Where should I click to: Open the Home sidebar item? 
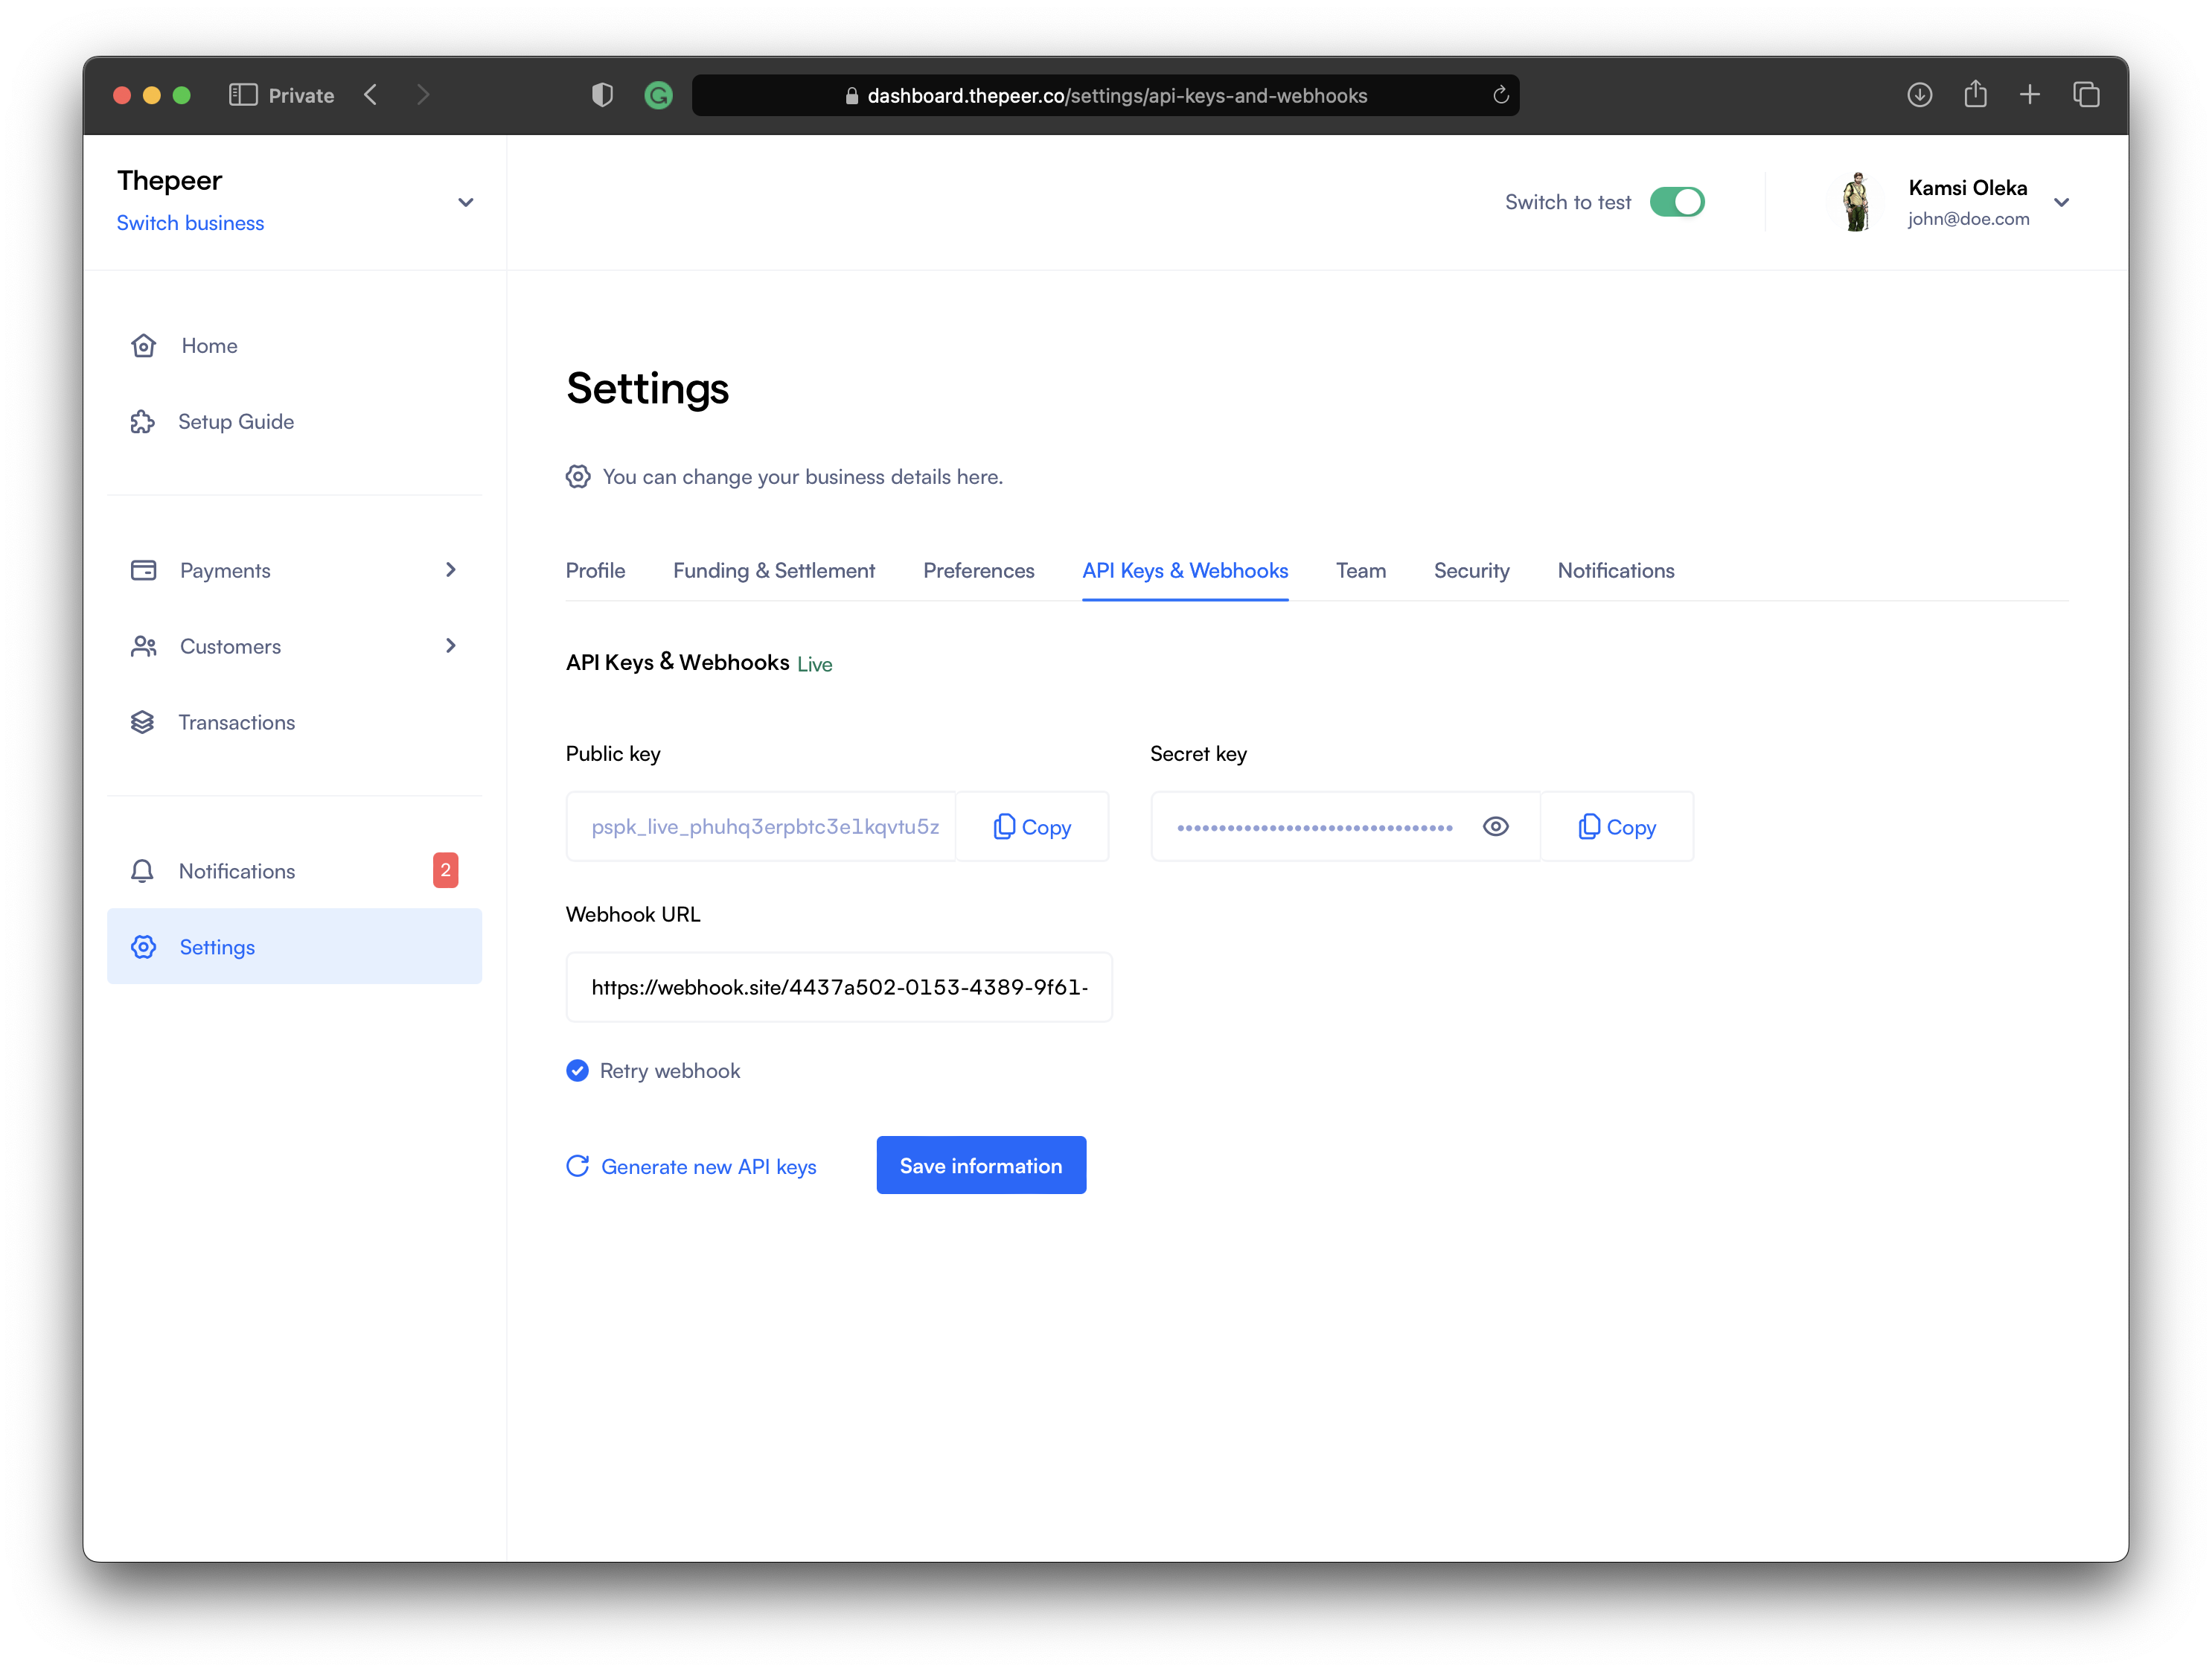294,346
